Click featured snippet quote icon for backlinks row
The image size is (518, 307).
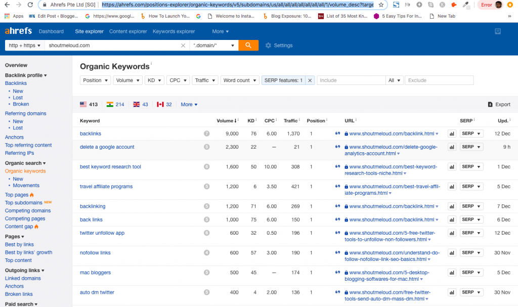click(x=337, y=134)
